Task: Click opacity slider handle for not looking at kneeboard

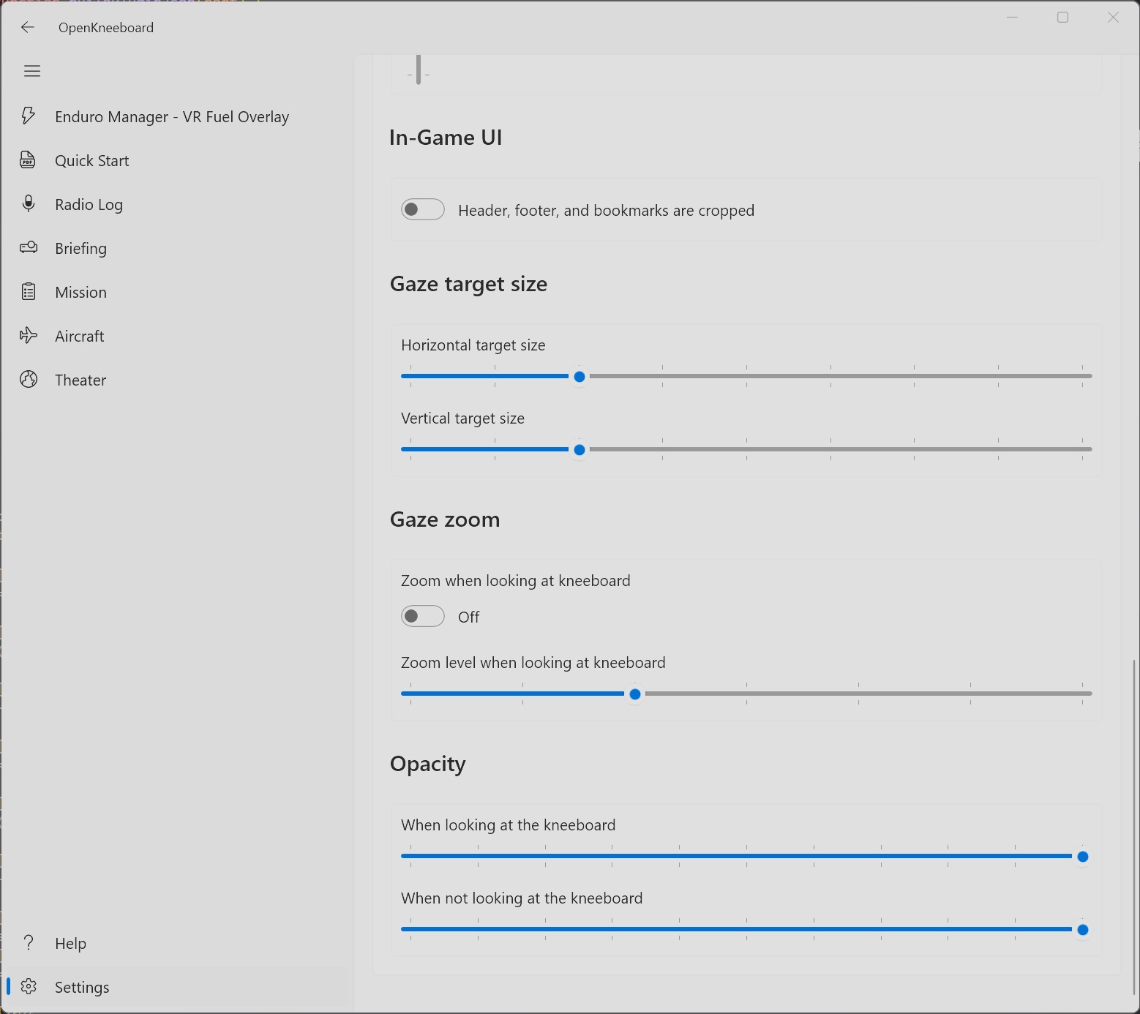Action: [x=1083, y=930]
